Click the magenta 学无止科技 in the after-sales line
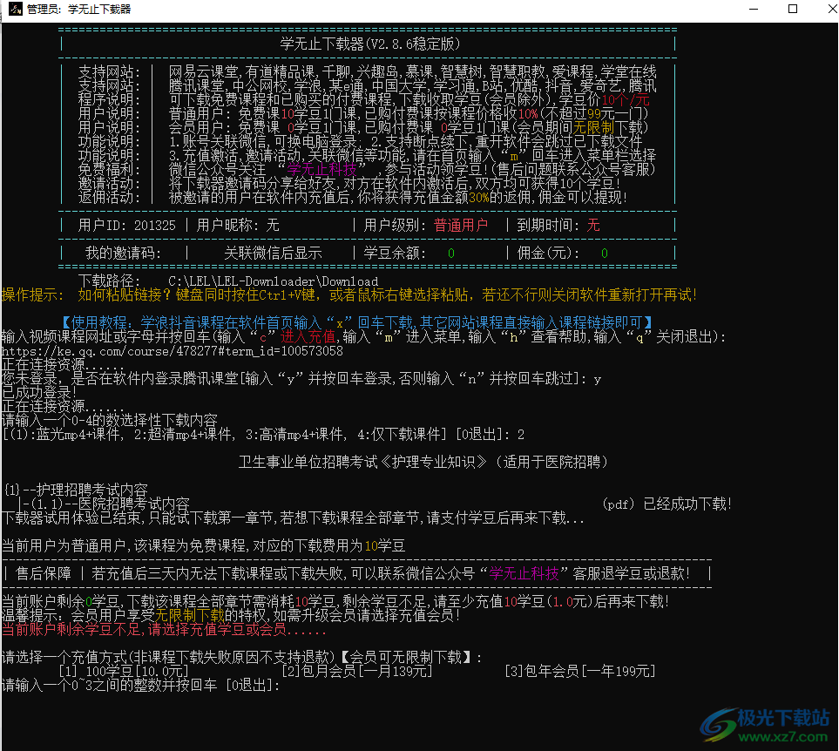839x751 pixels. [524, 573]
